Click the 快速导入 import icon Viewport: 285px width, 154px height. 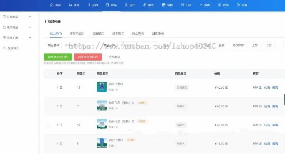click(4, 48)
